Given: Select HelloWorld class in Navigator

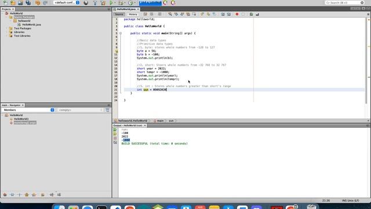Looking at the screenshot, I should 16,115.
